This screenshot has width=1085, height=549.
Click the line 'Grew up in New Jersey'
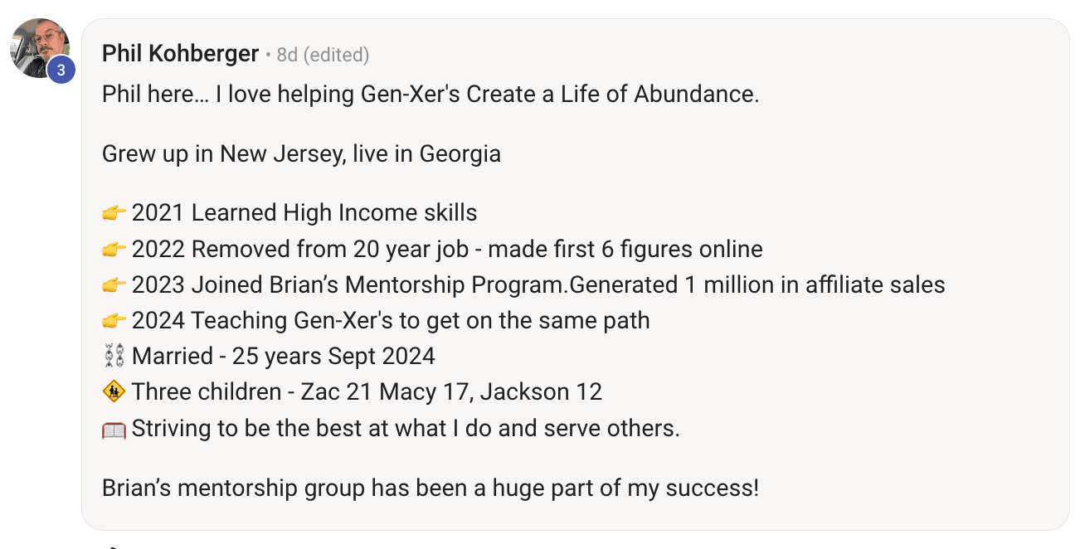pyautogui.click(x=301, y=154)
